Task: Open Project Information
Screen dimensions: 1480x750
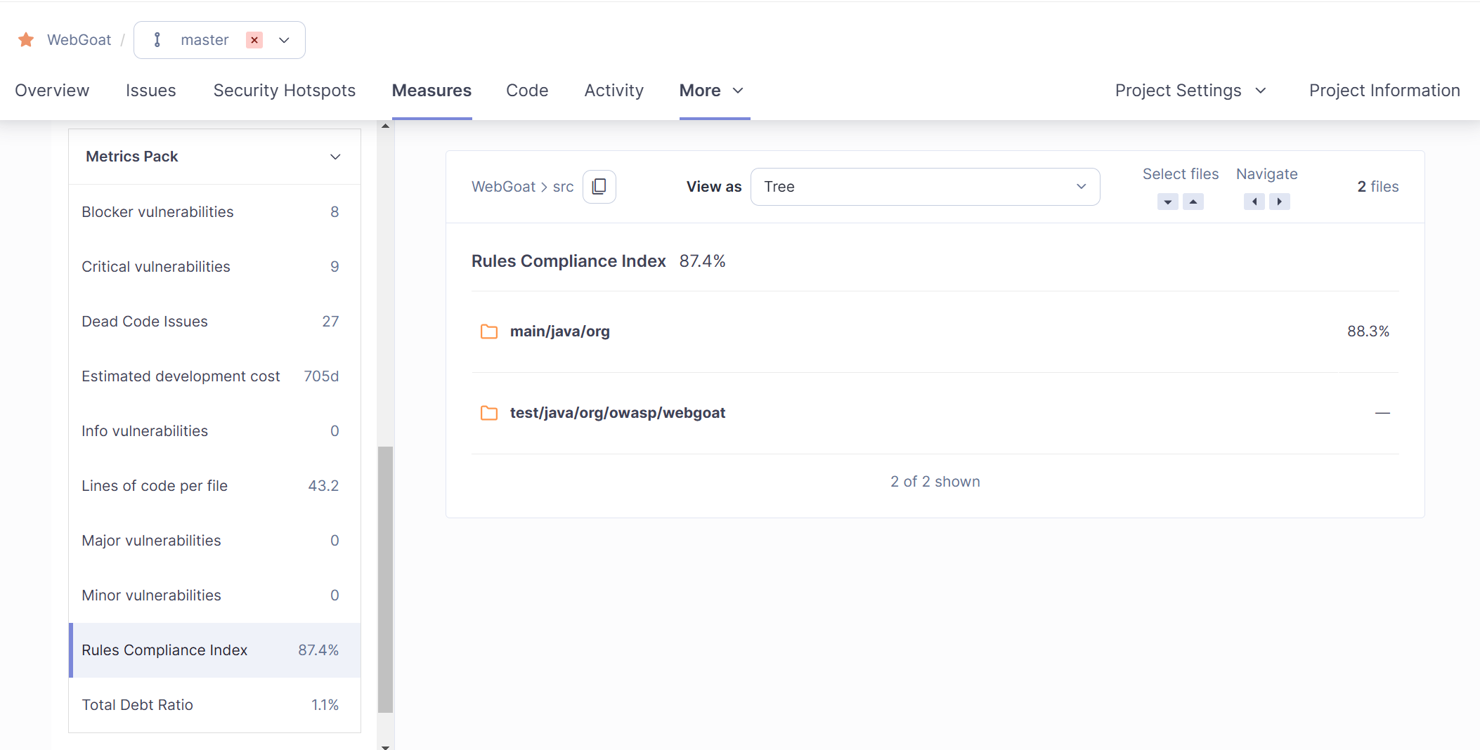Action: click(1384, 91)
